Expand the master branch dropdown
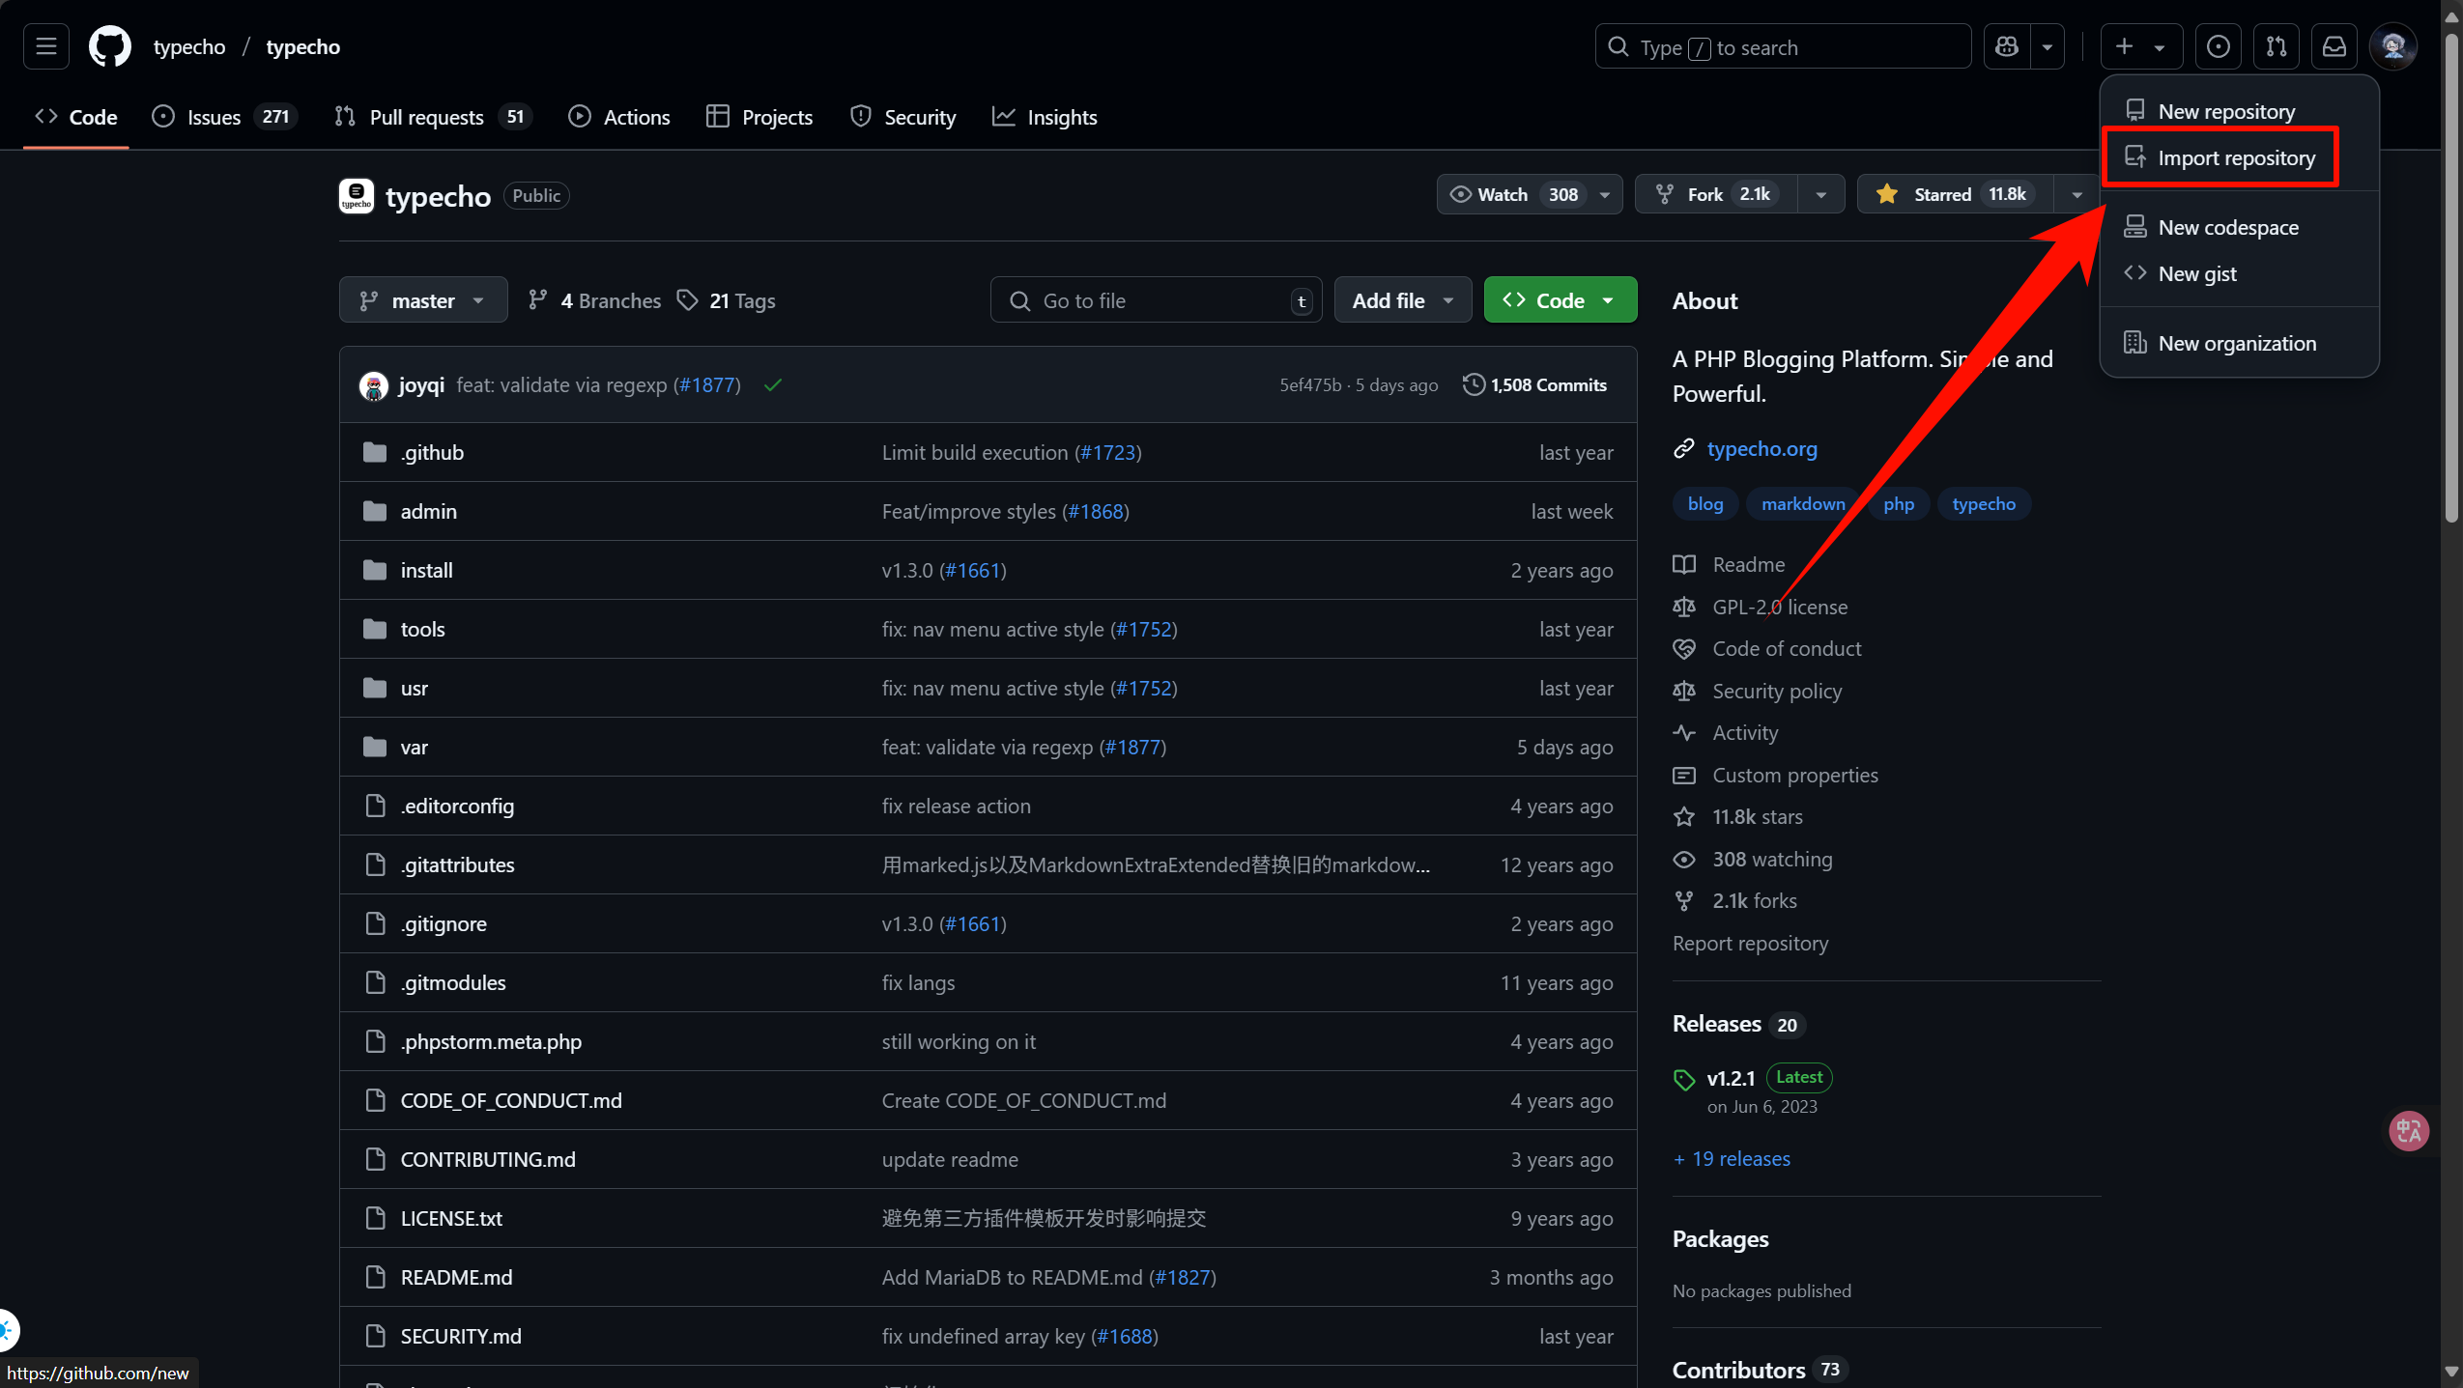Viewport: 2463px width, 1388px height. (x=422, y=300)
